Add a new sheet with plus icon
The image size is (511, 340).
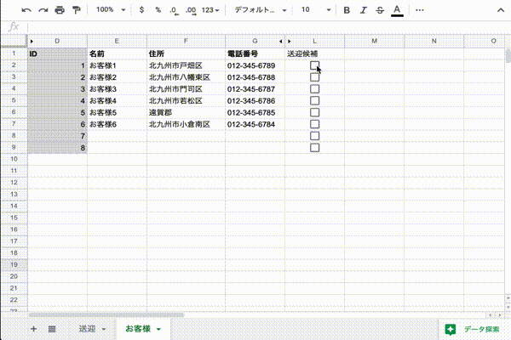coord(33,328)
